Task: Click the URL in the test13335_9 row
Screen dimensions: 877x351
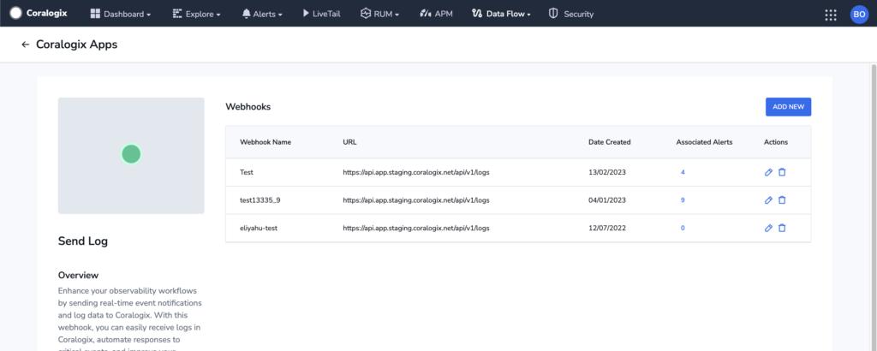Action: (417, 200)
